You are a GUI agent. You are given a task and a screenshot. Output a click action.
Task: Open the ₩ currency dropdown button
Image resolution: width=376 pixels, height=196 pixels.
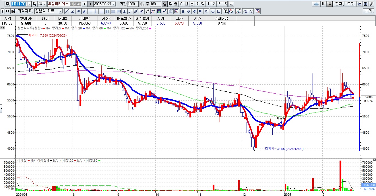(x=231, y=4)
